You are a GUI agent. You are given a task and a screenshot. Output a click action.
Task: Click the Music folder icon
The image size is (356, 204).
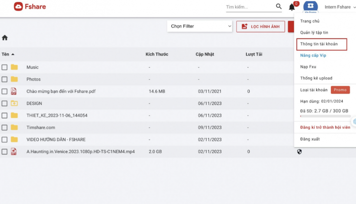point(14,67)
